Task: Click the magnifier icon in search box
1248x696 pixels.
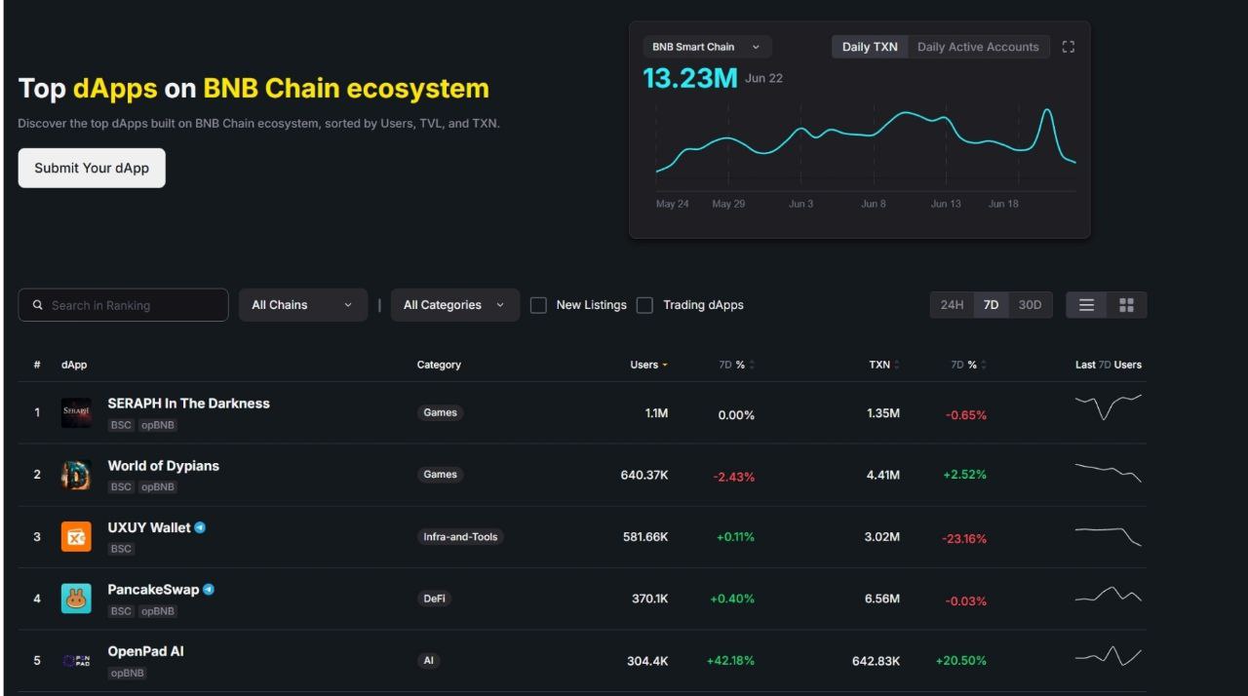Action: coord(38,305)
